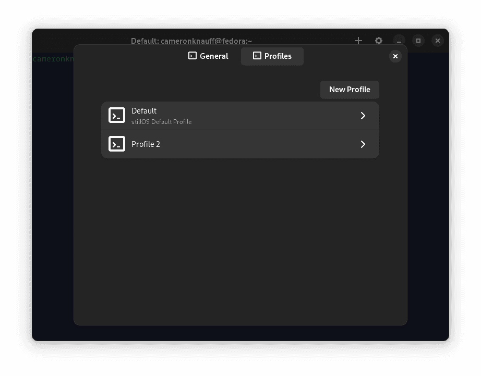Click the terminal icon on the Profiles tab

257,56
